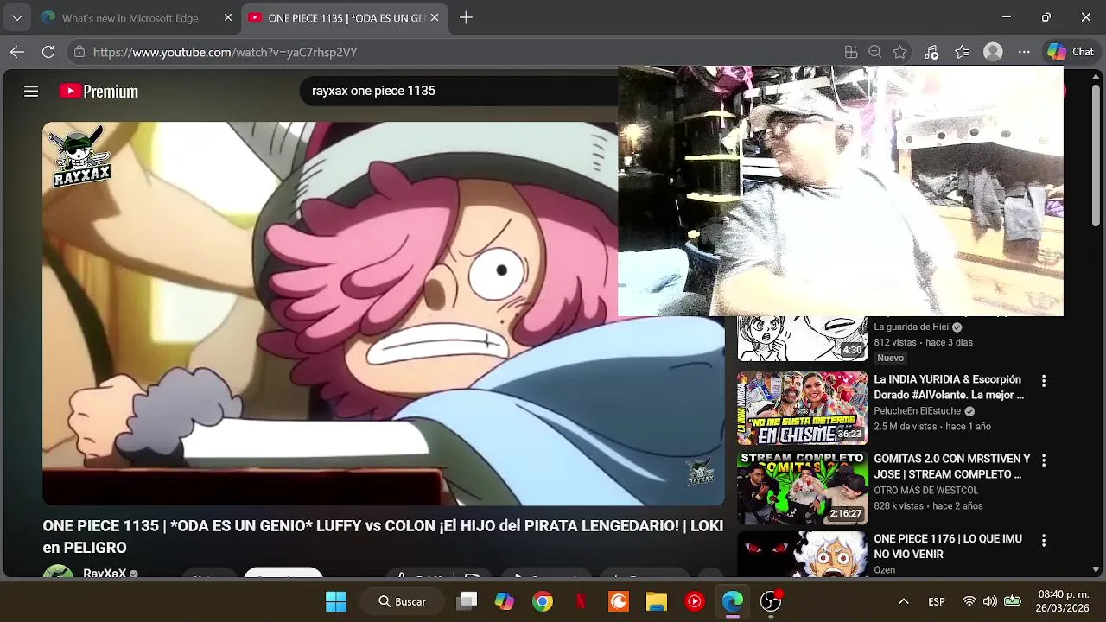1106x622 pixels.
Task: Select the ONE PIECE 1135 tab
Action: click(x=346, y=17)
